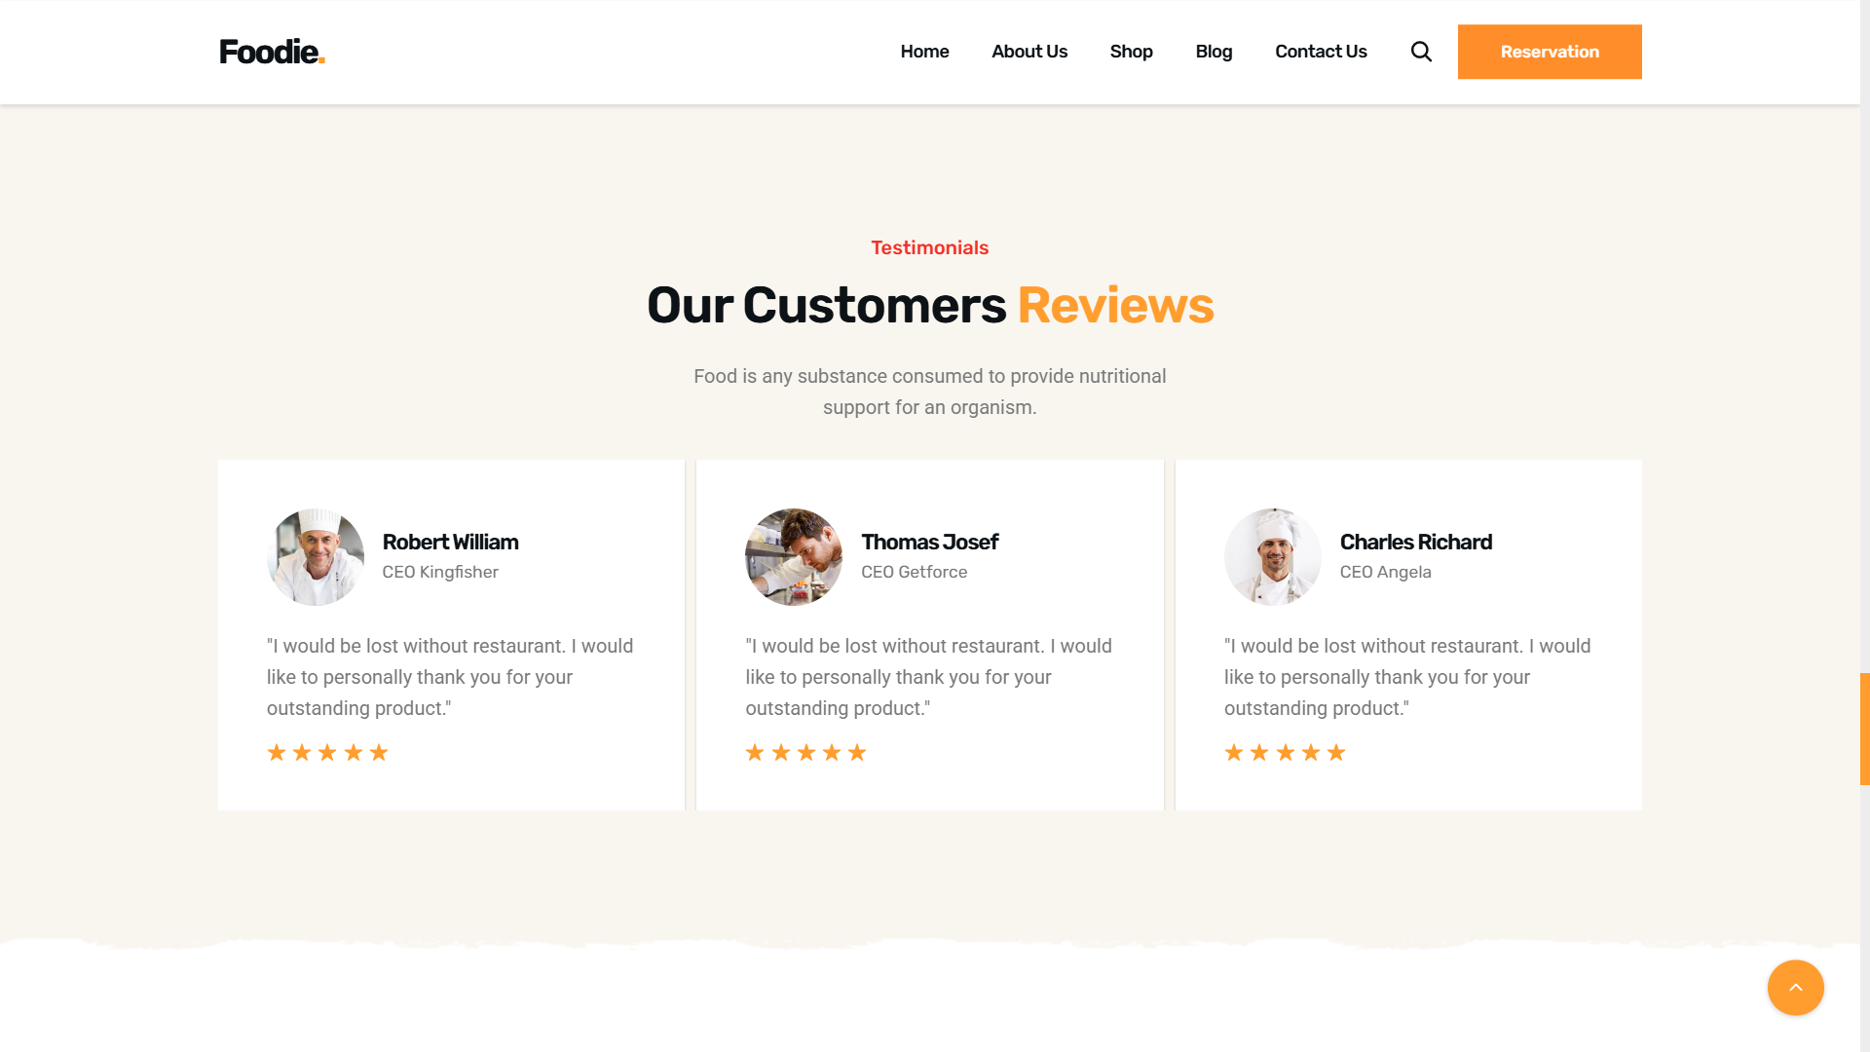Go to the Blog page
Screen dimensions: 1870x1052
[1214, 52]
